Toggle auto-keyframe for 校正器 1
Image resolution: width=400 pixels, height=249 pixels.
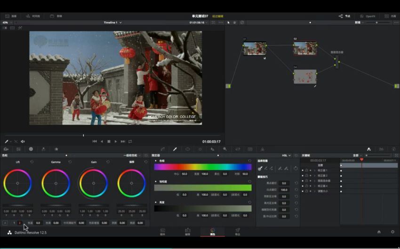pyautogui.click(x=311, y=171)
